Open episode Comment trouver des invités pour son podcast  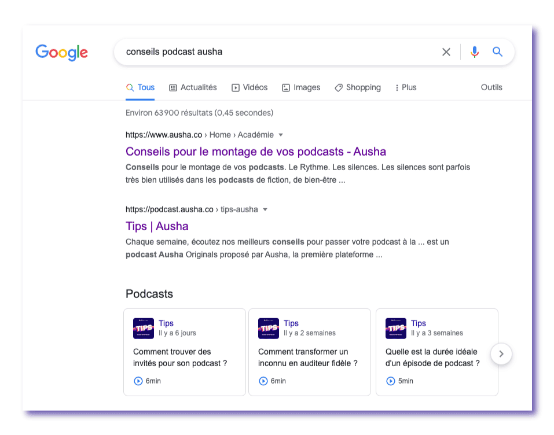(180, 357)
